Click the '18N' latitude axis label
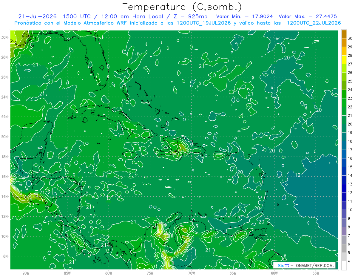This screenshot has height=277, width=358. click(5, 157)
